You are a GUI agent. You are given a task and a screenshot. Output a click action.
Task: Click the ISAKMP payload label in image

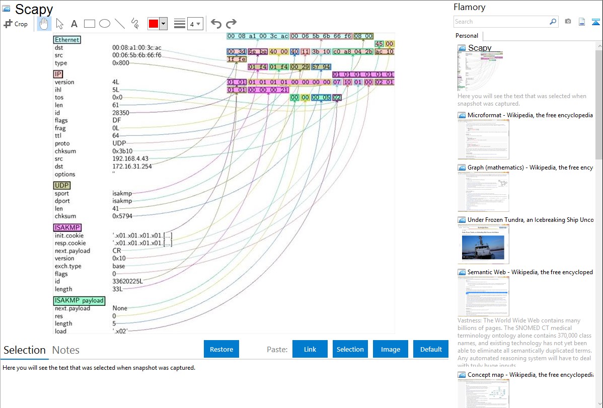79,300
